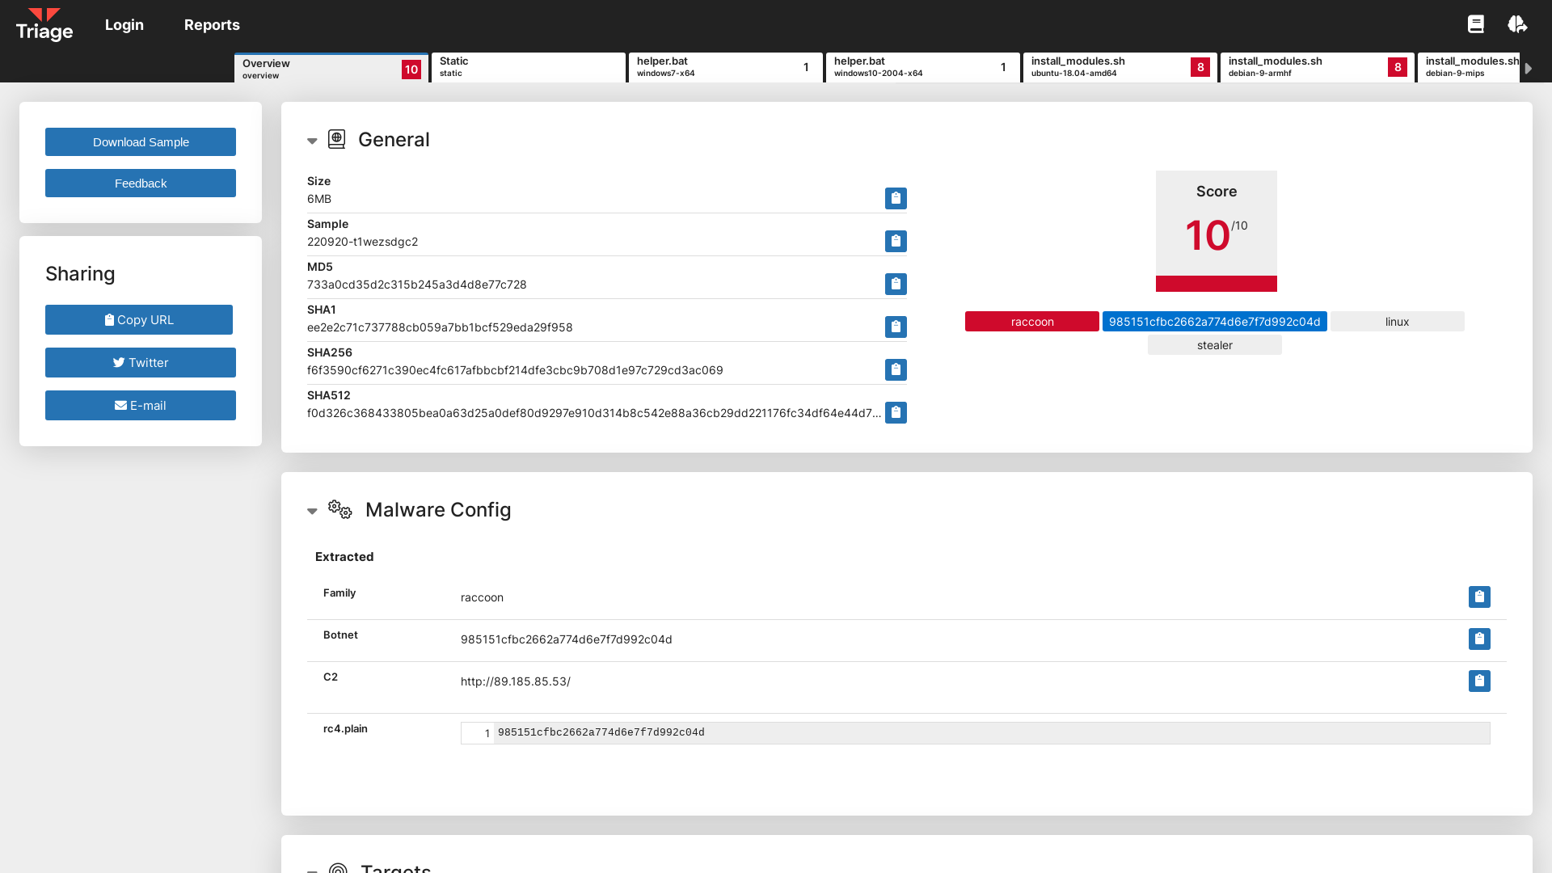Image resolution: width=1552 pixels, height=873 pixels.
Task: Click the right arrow to scroll the tab bar
Action: 1529,68
